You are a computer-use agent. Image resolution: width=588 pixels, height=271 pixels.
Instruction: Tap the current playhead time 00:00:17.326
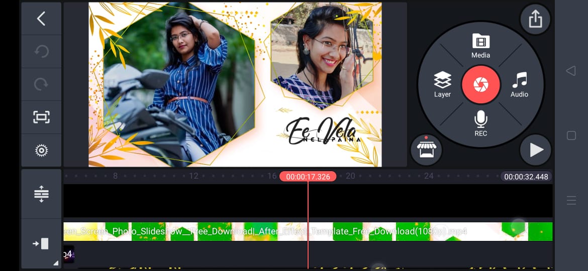[x=308, y=177]
